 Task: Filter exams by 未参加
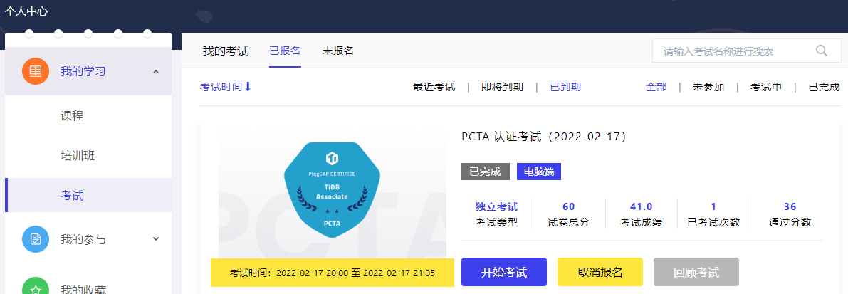click(x=708, y=87)
